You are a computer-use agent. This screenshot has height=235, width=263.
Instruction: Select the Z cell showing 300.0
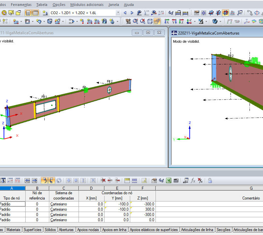[143, 209]
